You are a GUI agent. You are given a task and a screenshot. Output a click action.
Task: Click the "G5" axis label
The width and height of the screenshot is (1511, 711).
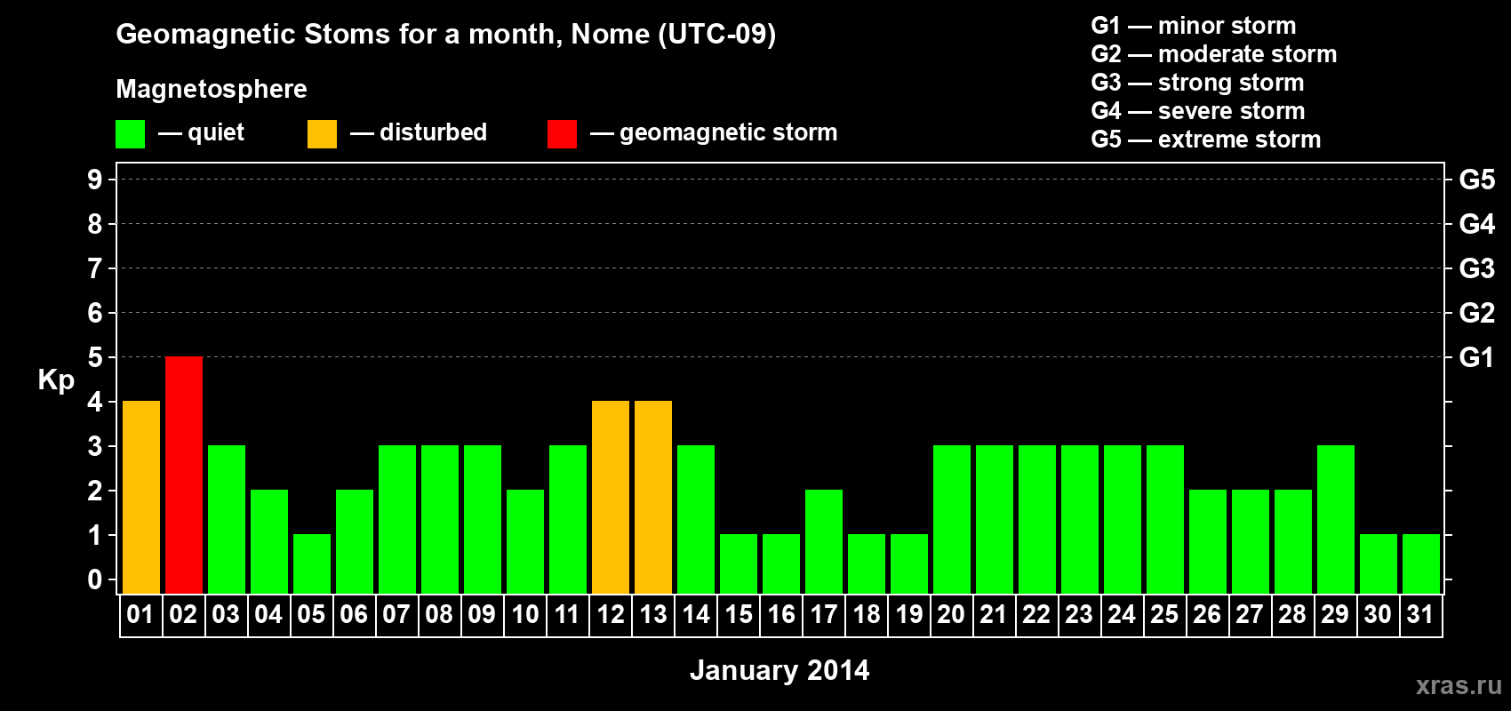pos(1477,180)
